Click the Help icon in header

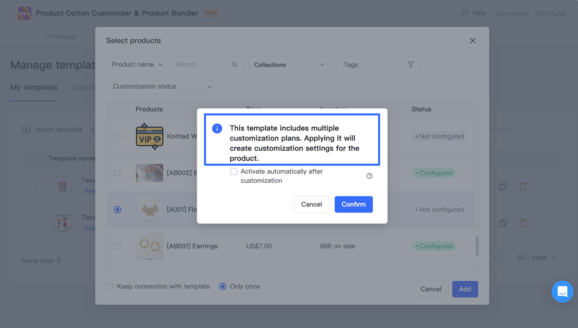(465, 13)
